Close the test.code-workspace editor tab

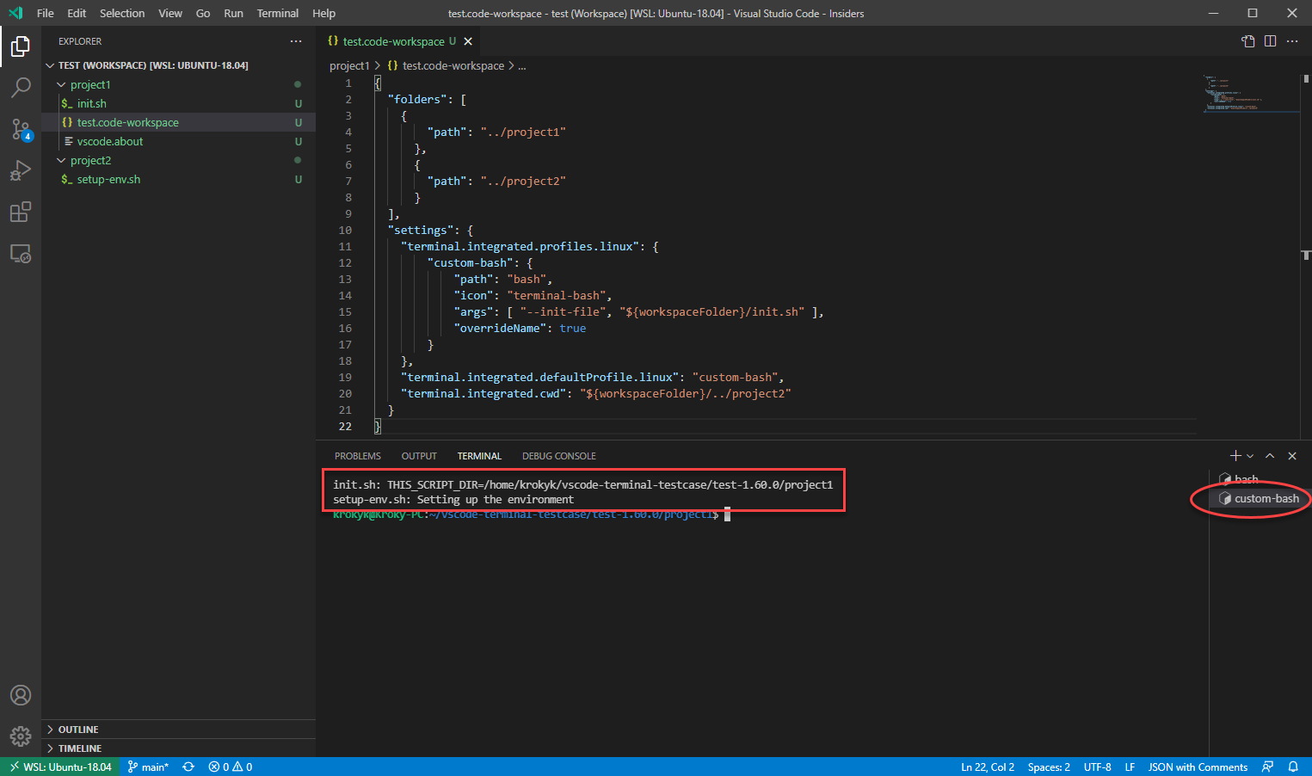click(x=468, y=41)
